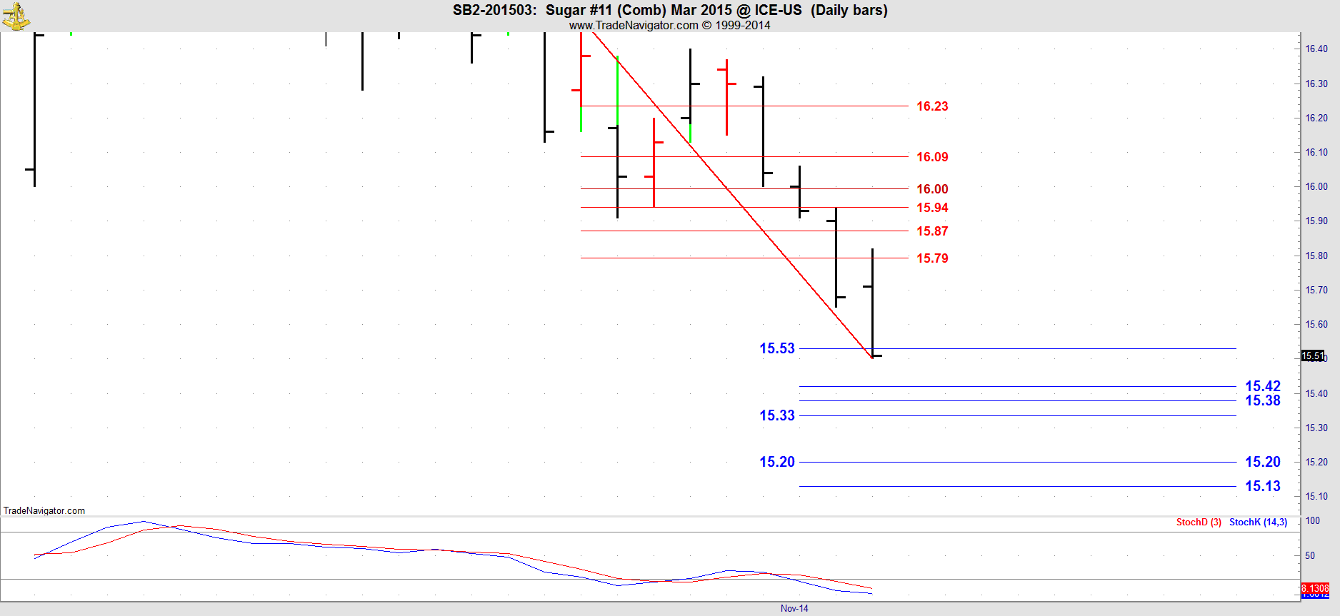
Task: Open the www.TradeNavigator.com link in header
Action: point(633,26)
